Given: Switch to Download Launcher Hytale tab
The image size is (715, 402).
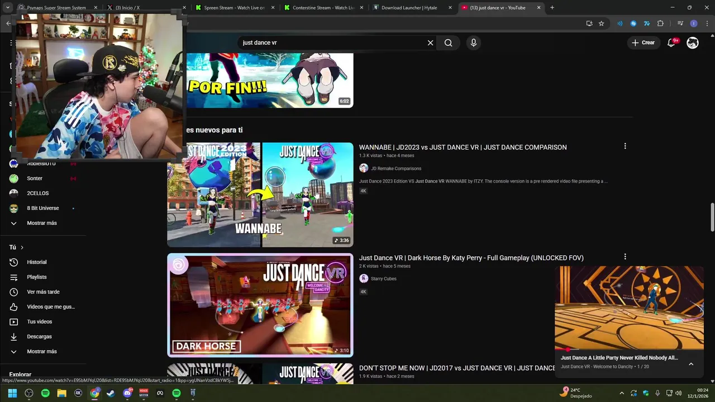Looking at the screenshot, I should pyautogui.click(x=411, y=8).
